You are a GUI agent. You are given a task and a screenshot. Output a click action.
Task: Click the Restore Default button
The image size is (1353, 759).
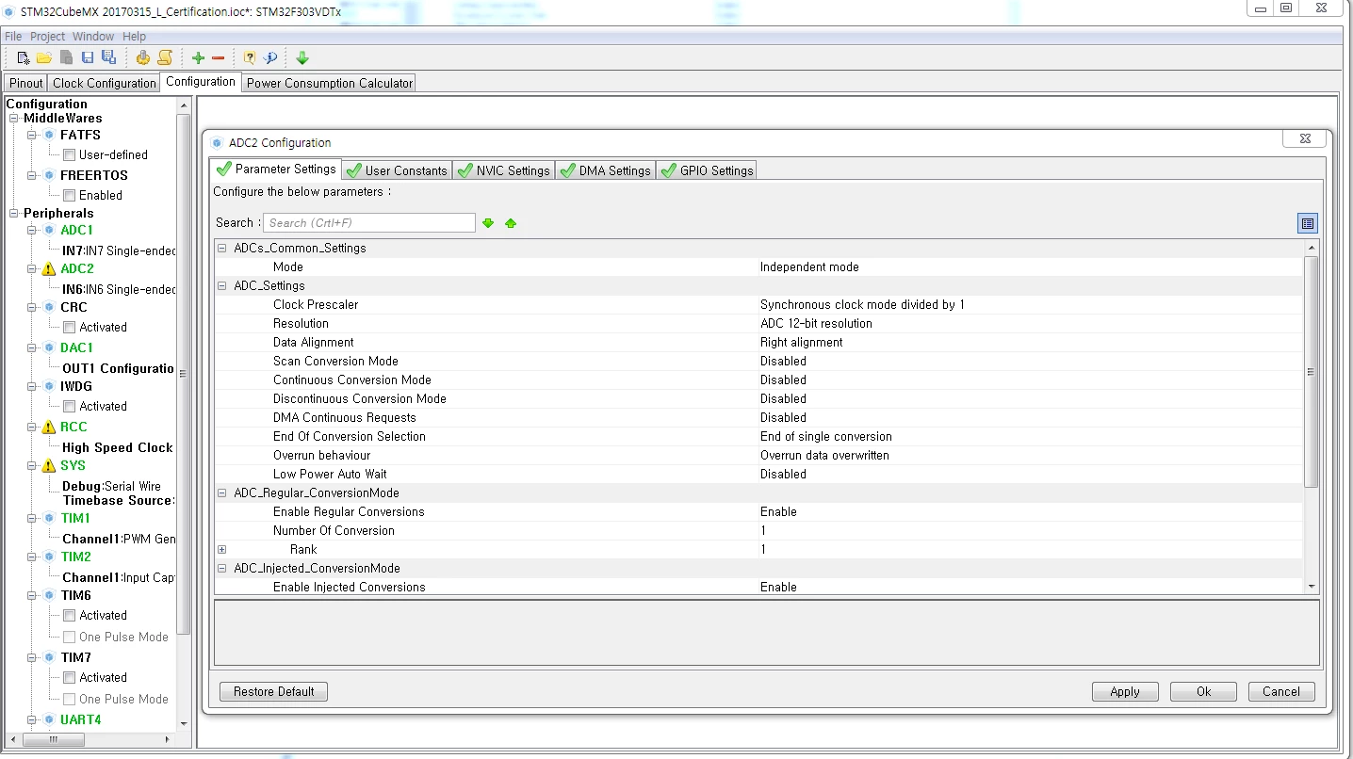click(x=274, y=692)
